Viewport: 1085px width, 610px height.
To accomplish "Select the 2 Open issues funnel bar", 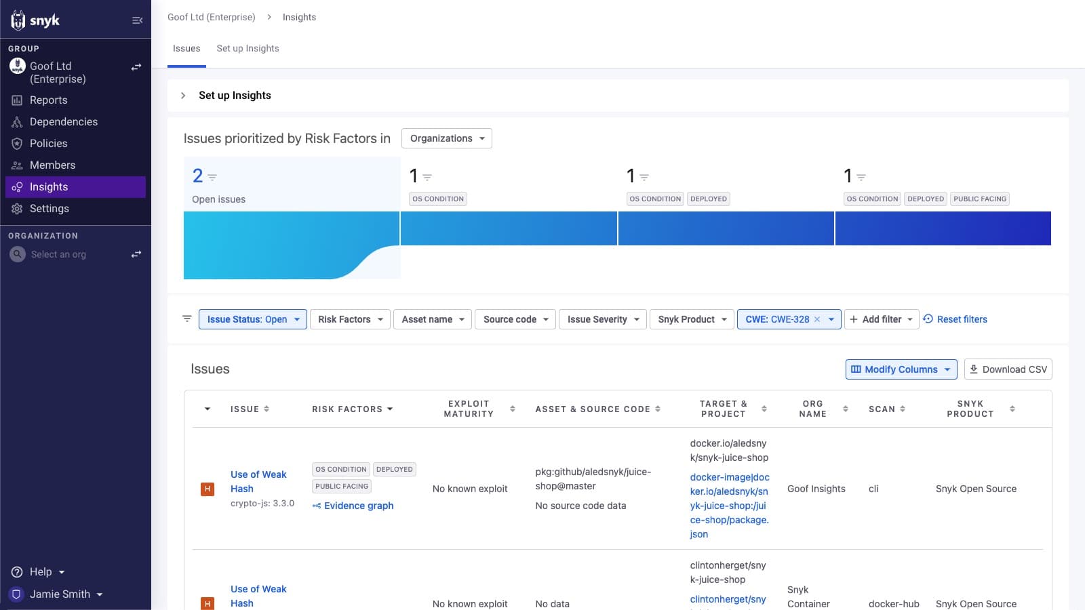I will pos(292,245).
